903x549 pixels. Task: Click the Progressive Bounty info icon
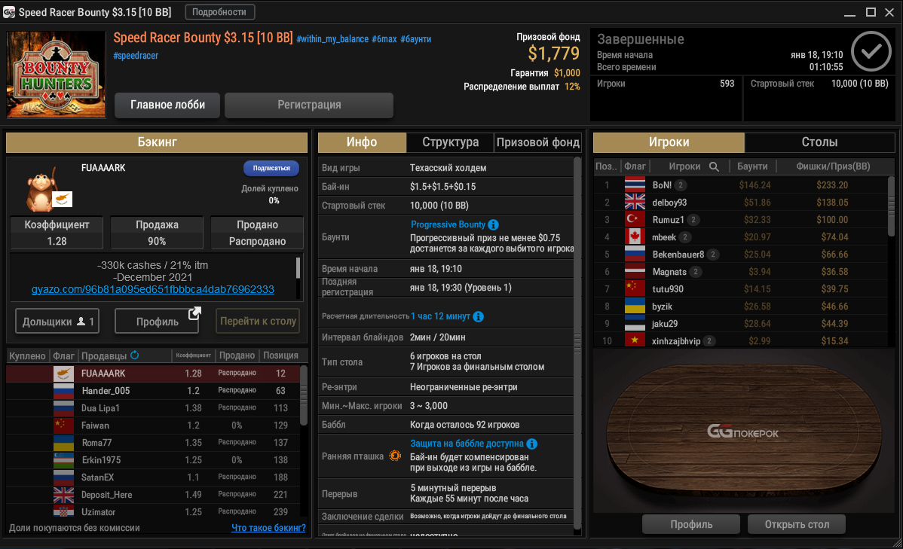coord(494,224)
